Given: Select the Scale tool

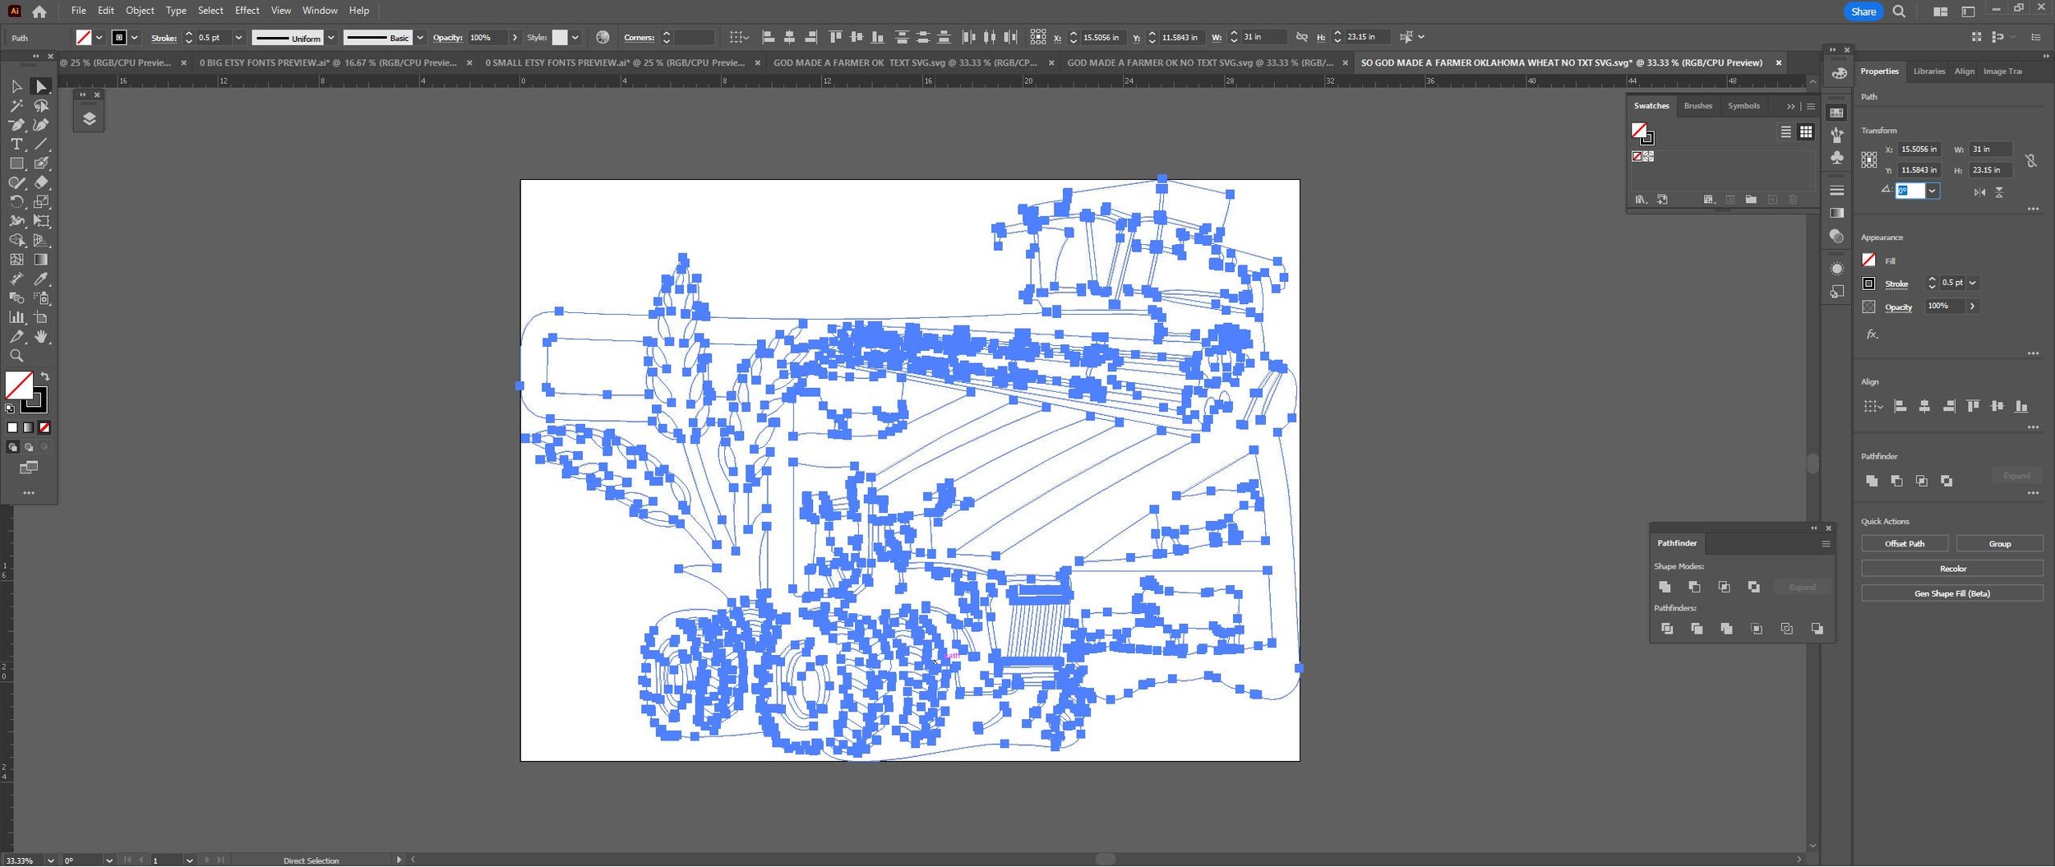Looking at the screenshot, I should tap(41, 202).
